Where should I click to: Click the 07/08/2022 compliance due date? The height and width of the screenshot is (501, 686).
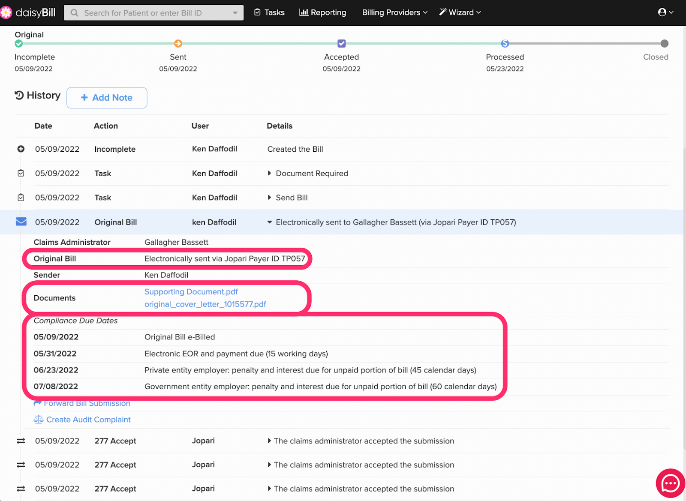[56, 387]
